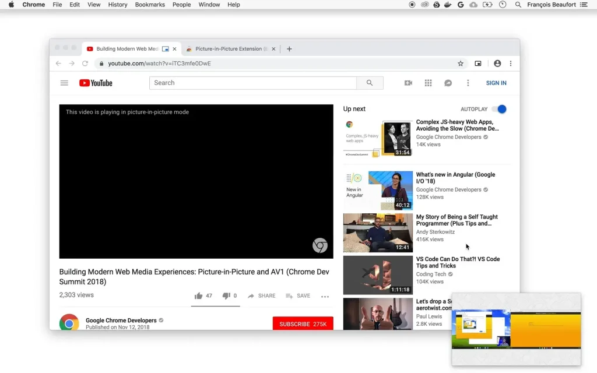Open the Bookmarks menu
The width and height of the screenshot is (597, 373).
pos(149,5)
